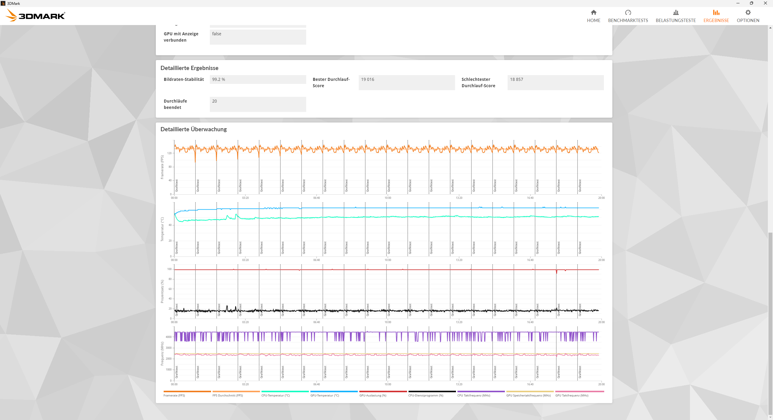Toggle the CPU Taktfrequenz legend entry

point(473,395)
